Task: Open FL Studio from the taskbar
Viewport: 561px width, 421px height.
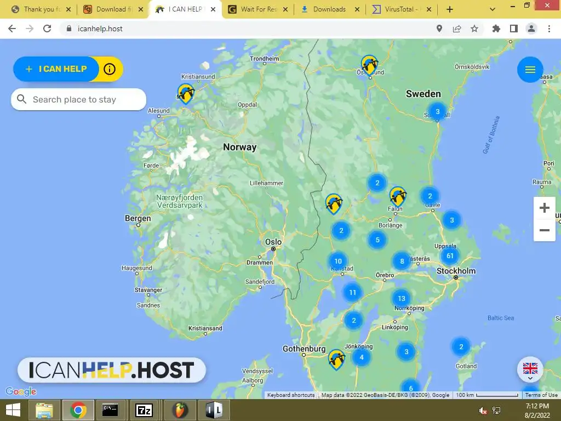Action: (180, 410)
